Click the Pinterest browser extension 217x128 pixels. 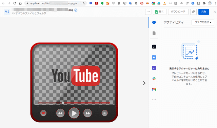pyautogui.click(x=142, y=3)
